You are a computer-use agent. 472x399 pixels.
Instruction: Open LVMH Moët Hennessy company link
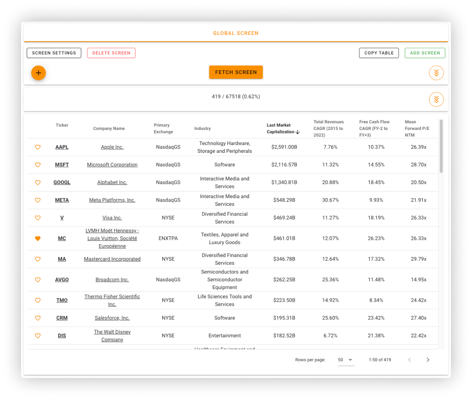[x=112, y=238]
